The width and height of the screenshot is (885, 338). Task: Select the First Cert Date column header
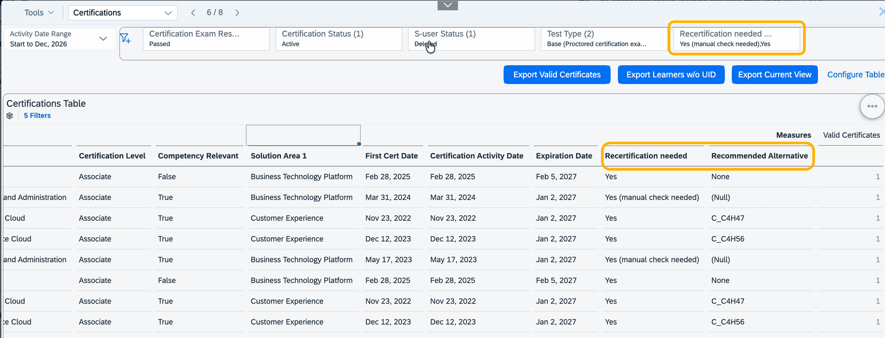click(391, 156)
